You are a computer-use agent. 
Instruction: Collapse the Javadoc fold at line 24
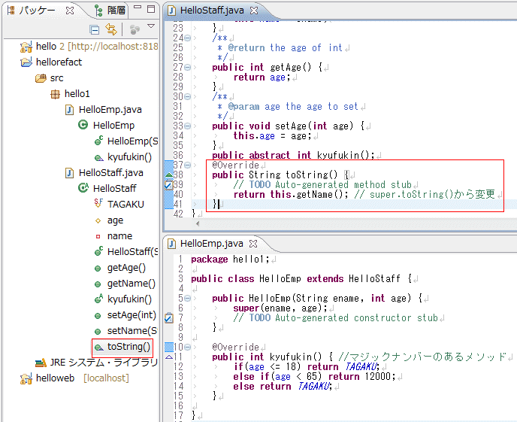point(187,38)
